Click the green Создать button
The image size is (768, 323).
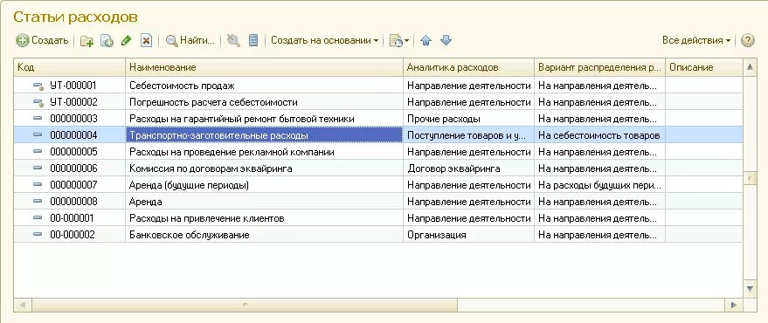point(42,41)
